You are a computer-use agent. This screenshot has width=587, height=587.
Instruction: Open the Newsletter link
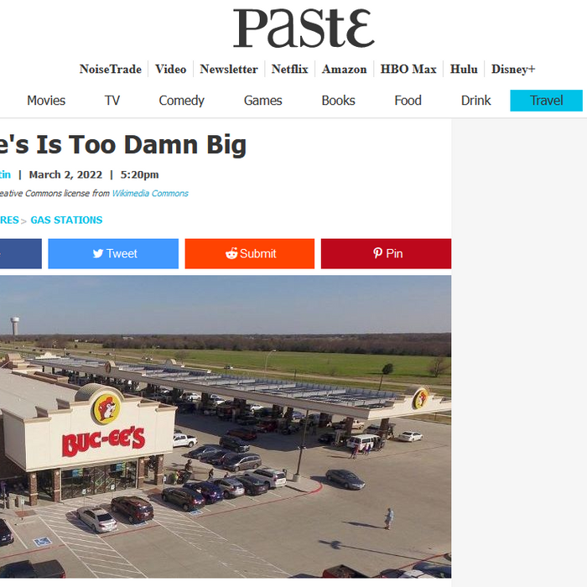[x=229, y=70]
